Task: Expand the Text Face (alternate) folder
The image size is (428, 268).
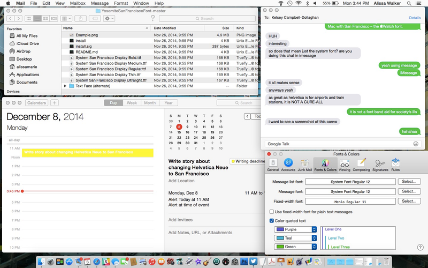Action: [x=65, y=86]
